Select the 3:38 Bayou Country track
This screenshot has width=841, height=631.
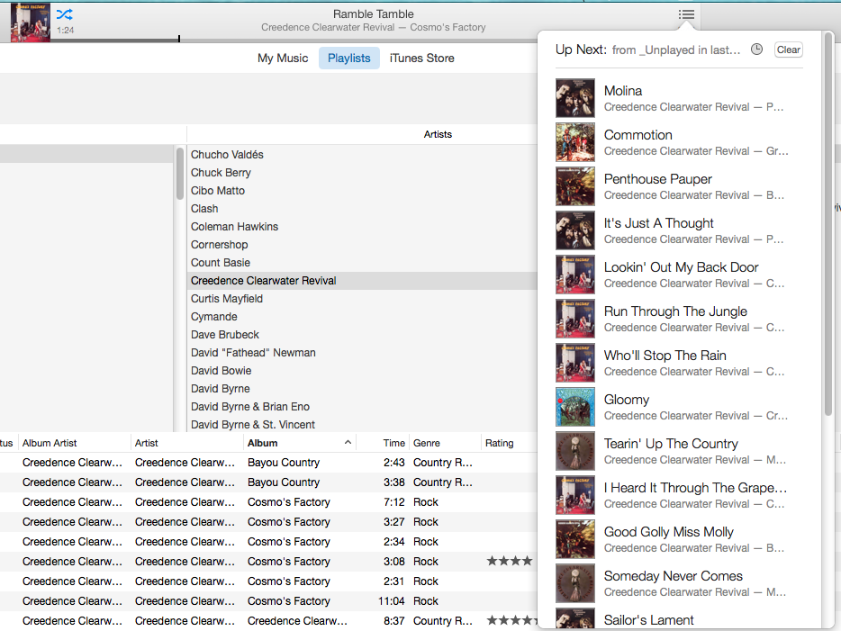(x=268, y=482)
